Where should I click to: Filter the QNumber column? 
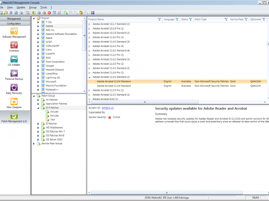pyautogui.click(x=264, y=19)
